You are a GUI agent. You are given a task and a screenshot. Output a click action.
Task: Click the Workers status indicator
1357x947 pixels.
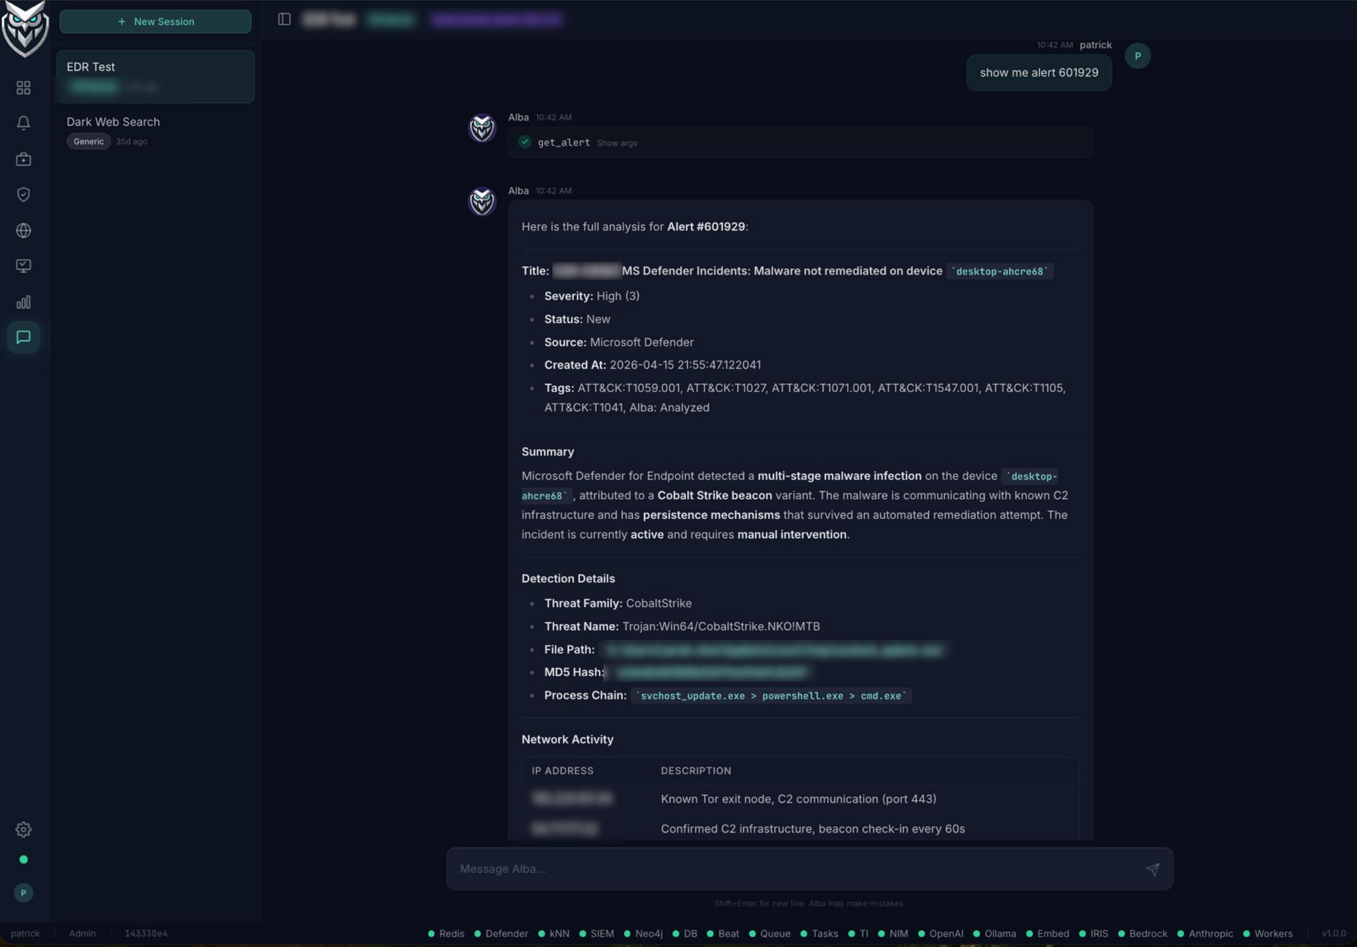tap(1267, 933)
